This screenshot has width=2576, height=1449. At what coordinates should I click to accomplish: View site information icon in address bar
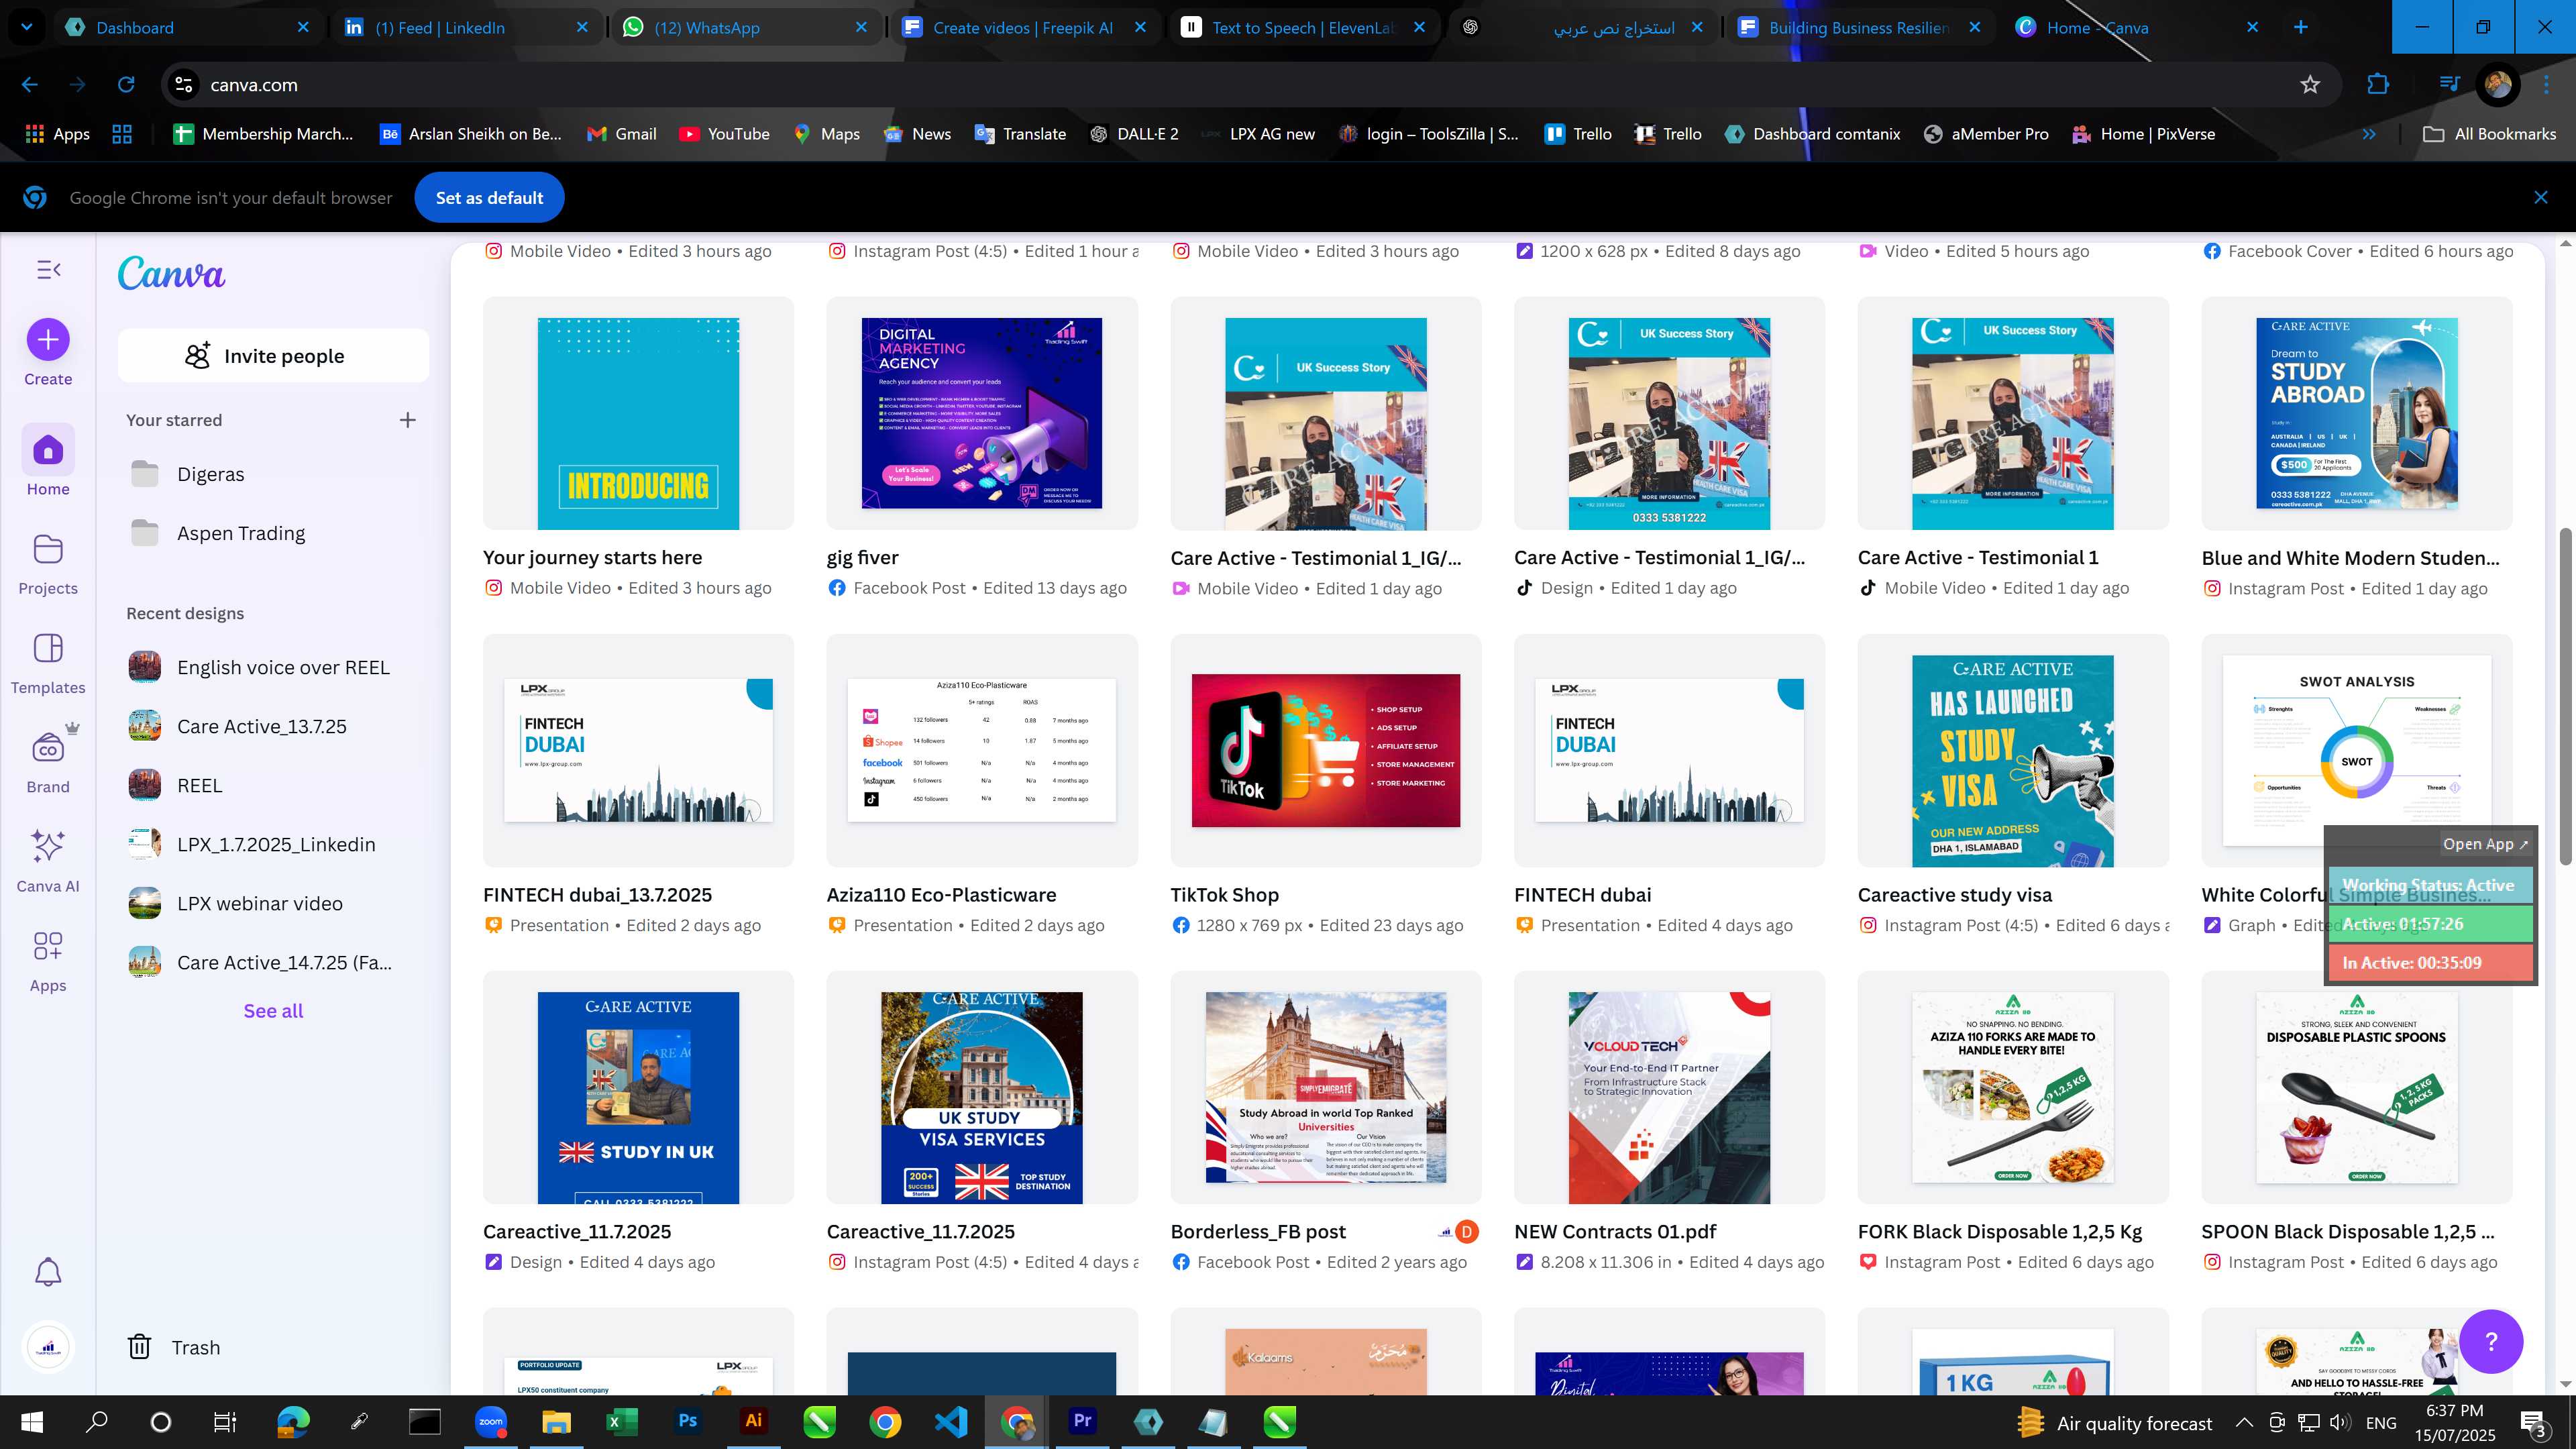184,85
